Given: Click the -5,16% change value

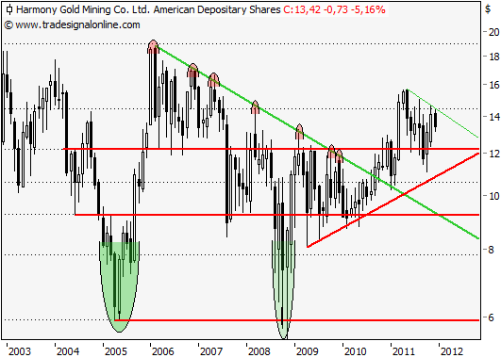Looking at the screenshot, I should pyautogui.click(x=368, y=9).
